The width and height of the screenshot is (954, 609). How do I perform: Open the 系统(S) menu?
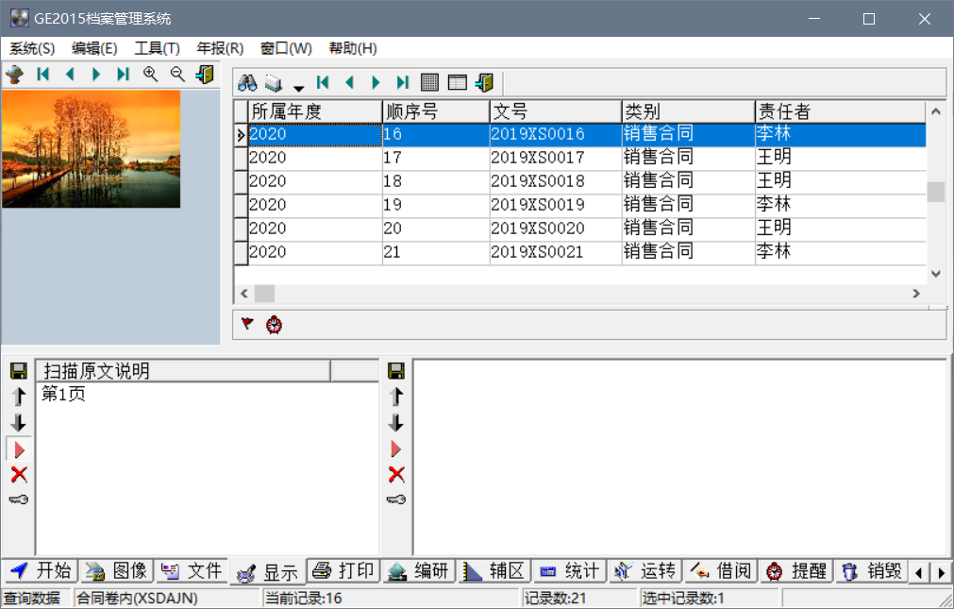click(32, 48)
